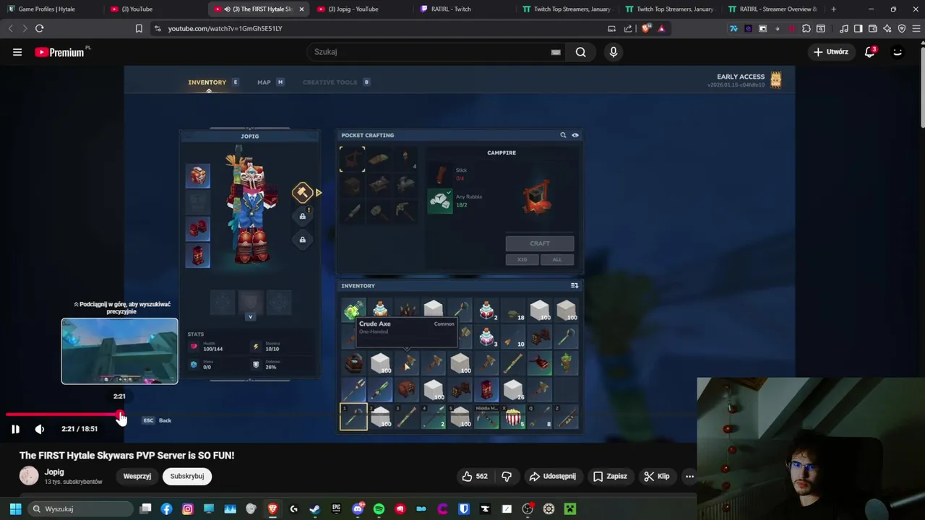Open media playlist music note icon
Viewport: 925px width, 520px height.
click(843, 28)
